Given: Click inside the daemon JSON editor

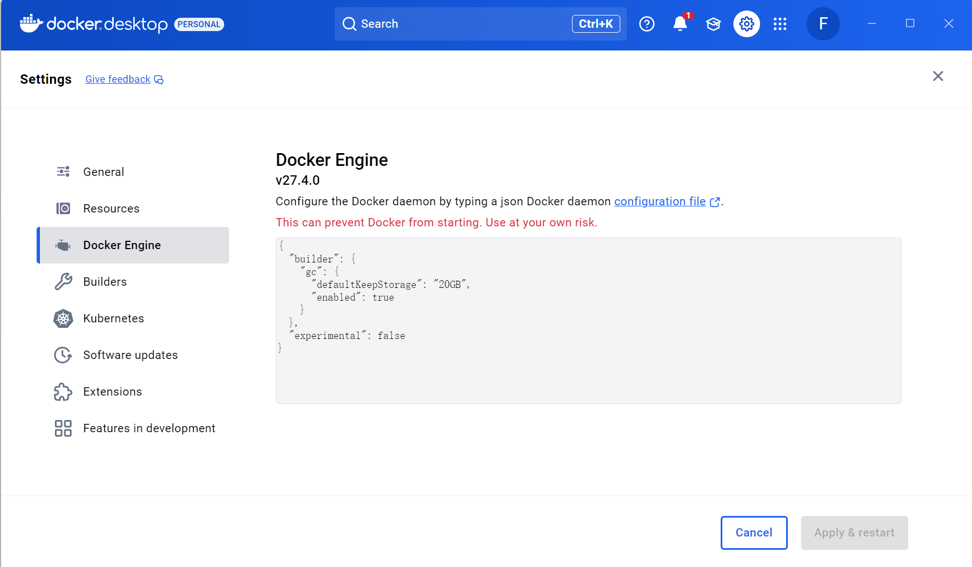Looking at the screenshot, I should (588, 321).
